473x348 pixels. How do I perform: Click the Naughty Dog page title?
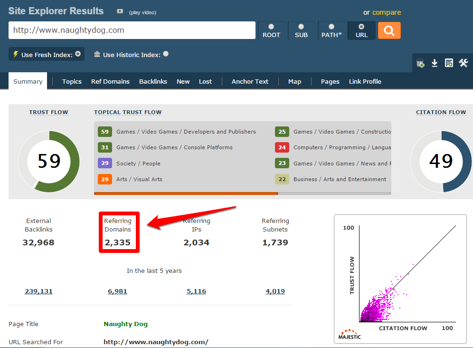point(125,324)
